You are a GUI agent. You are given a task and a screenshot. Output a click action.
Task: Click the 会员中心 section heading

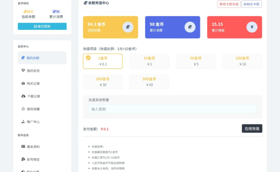tap(23, 46)
